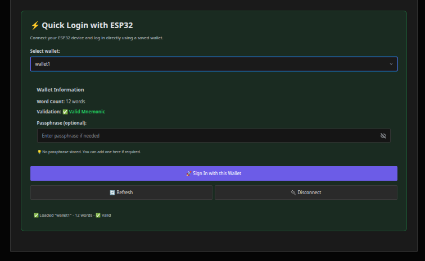Click the 'Connect your ESP32 device' description
425x261 pixels.
pyautogui.click(x=97, y=38)
